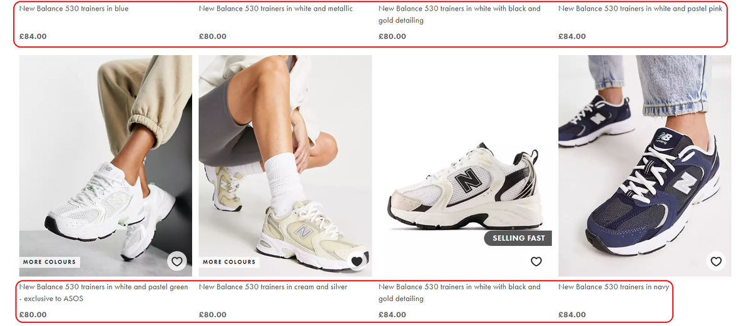
Task: Show More Colours for pastel green trainers
Action: [x=49, y=262]
